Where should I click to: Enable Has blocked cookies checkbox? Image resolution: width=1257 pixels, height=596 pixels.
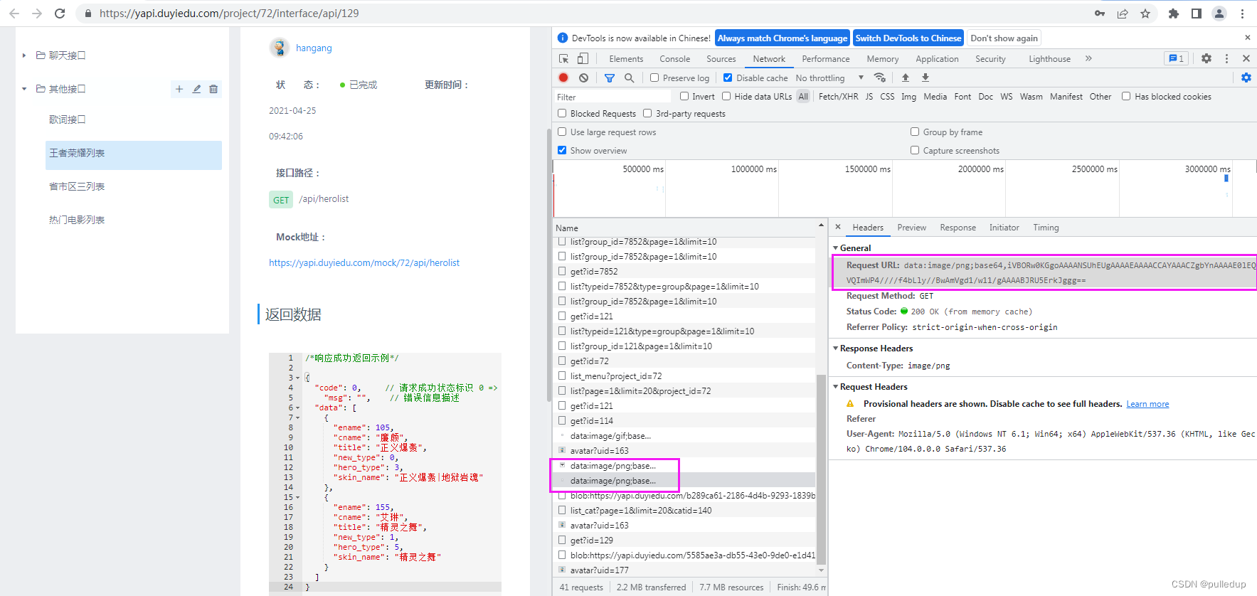(1126, 96)
